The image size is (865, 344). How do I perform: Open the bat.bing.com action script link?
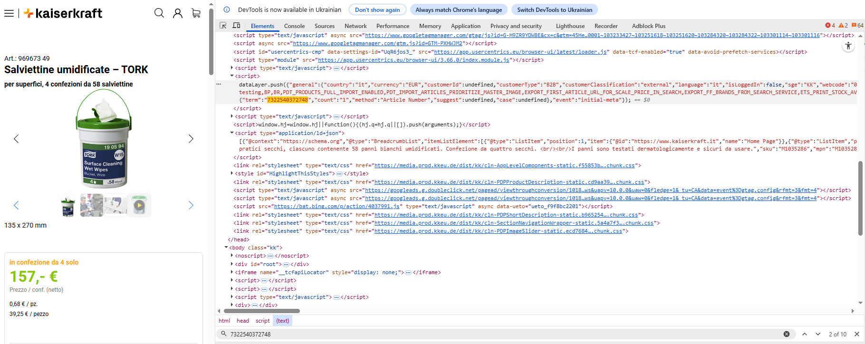337,206
